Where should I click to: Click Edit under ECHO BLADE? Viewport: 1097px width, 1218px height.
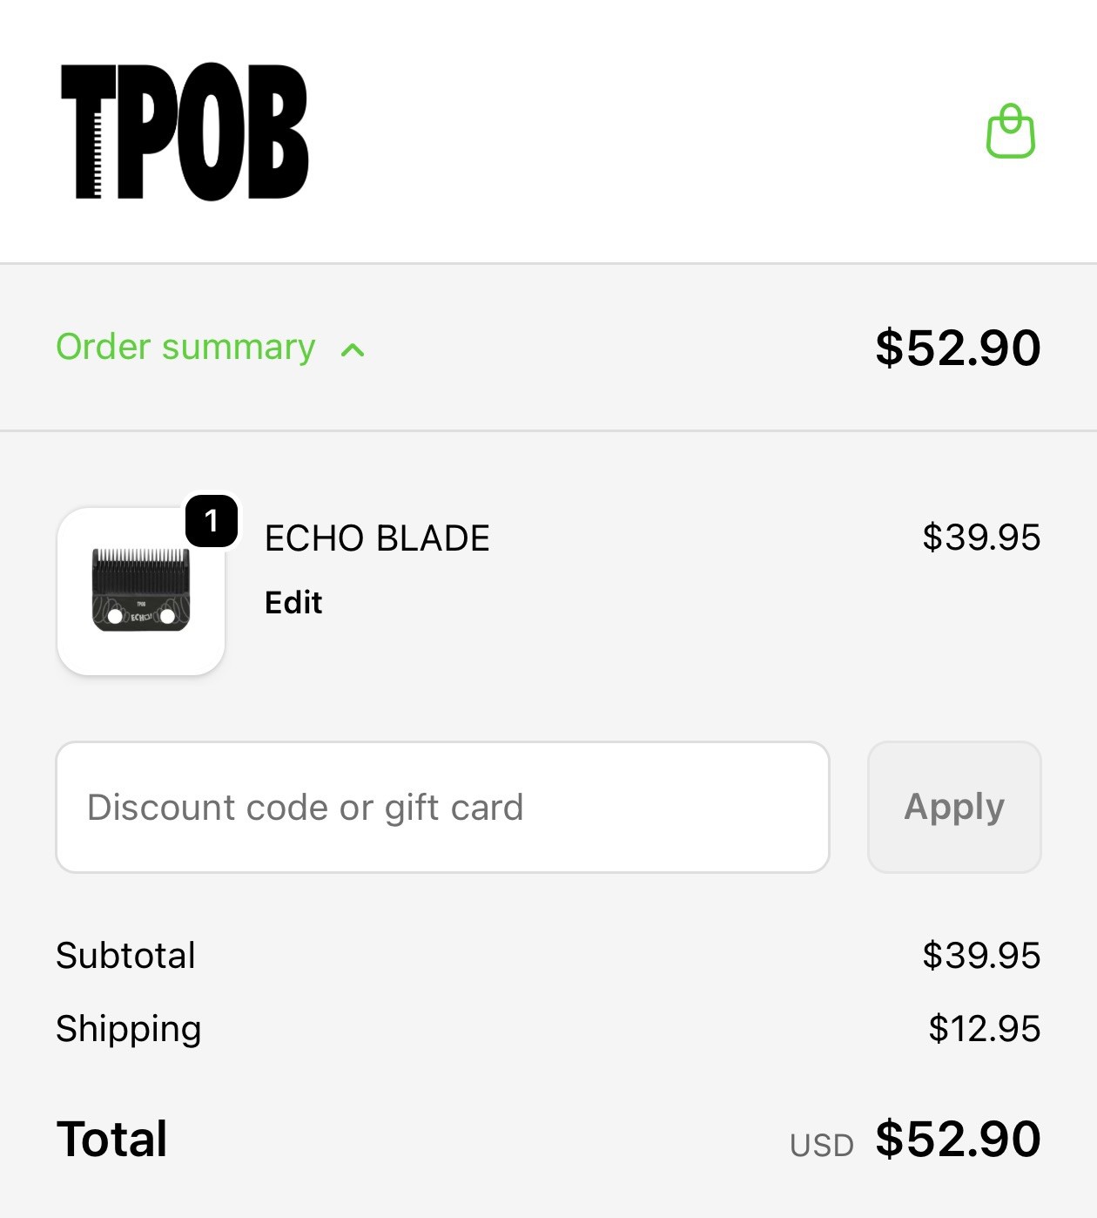(293, 602)
